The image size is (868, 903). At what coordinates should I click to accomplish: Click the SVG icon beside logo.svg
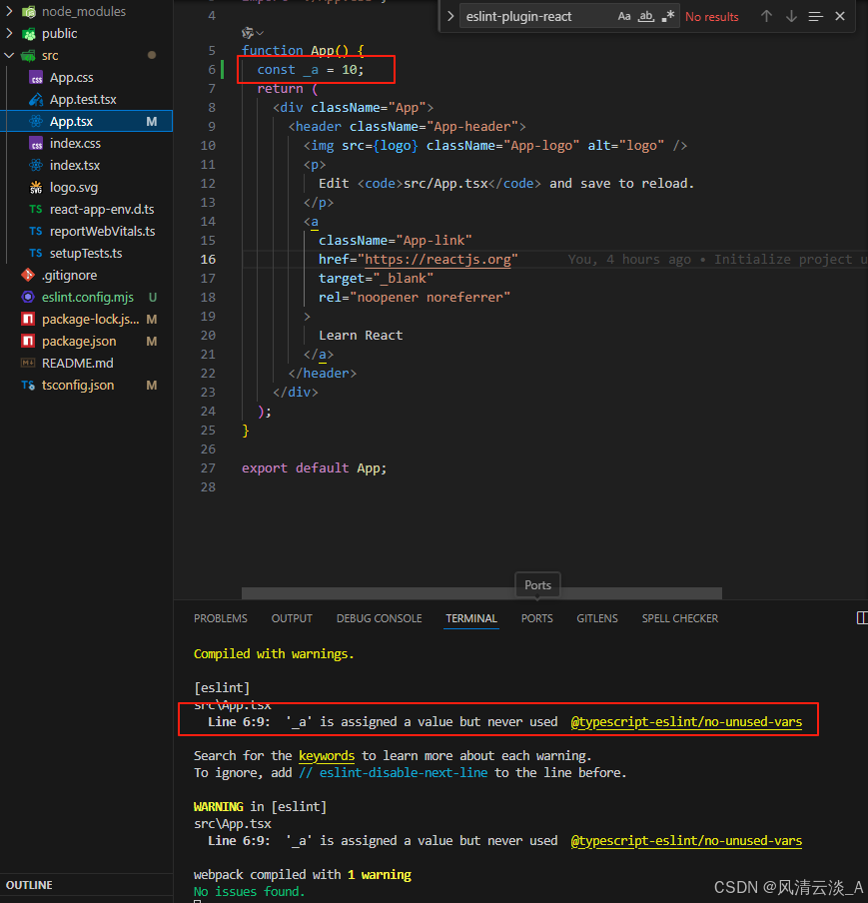pyautogui.click(x=36, y=187)
